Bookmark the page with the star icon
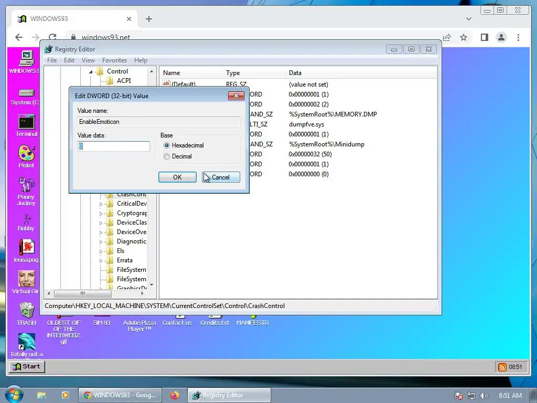 tap(464, 37)
